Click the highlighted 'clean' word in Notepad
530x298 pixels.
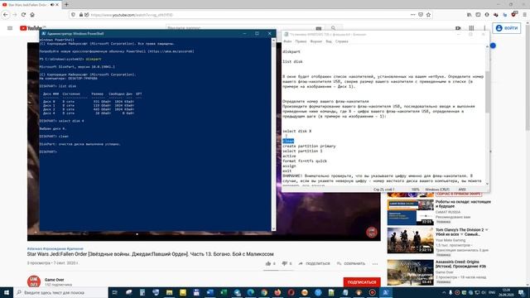pyautogui.click(x=288, y=141)
